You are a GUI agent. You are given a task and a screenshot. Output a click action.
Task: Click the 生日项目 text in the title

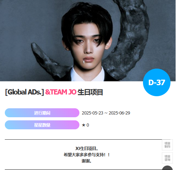pyautogui.click(x=90, y=92)
